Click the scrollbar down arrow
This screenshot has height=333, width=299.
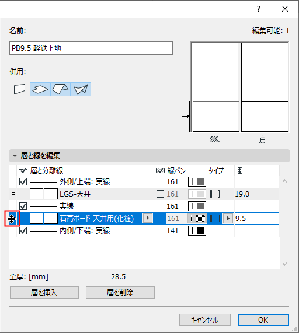285,264
